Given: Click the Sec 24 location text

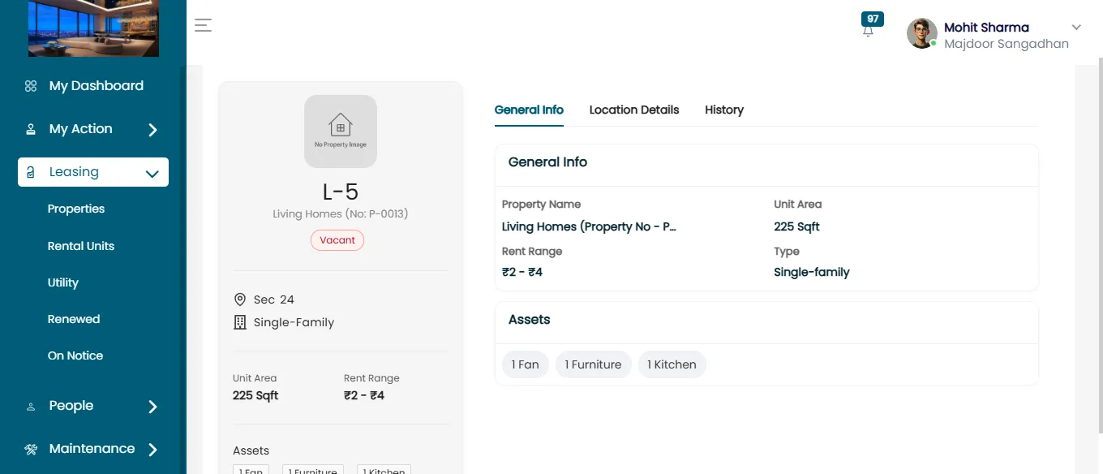Looking at the screenshot, I should [x=273, y=299].
